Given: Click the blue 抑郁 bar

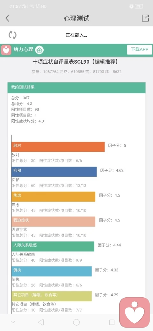Looking at the screenshot, I should click(54, 172).
